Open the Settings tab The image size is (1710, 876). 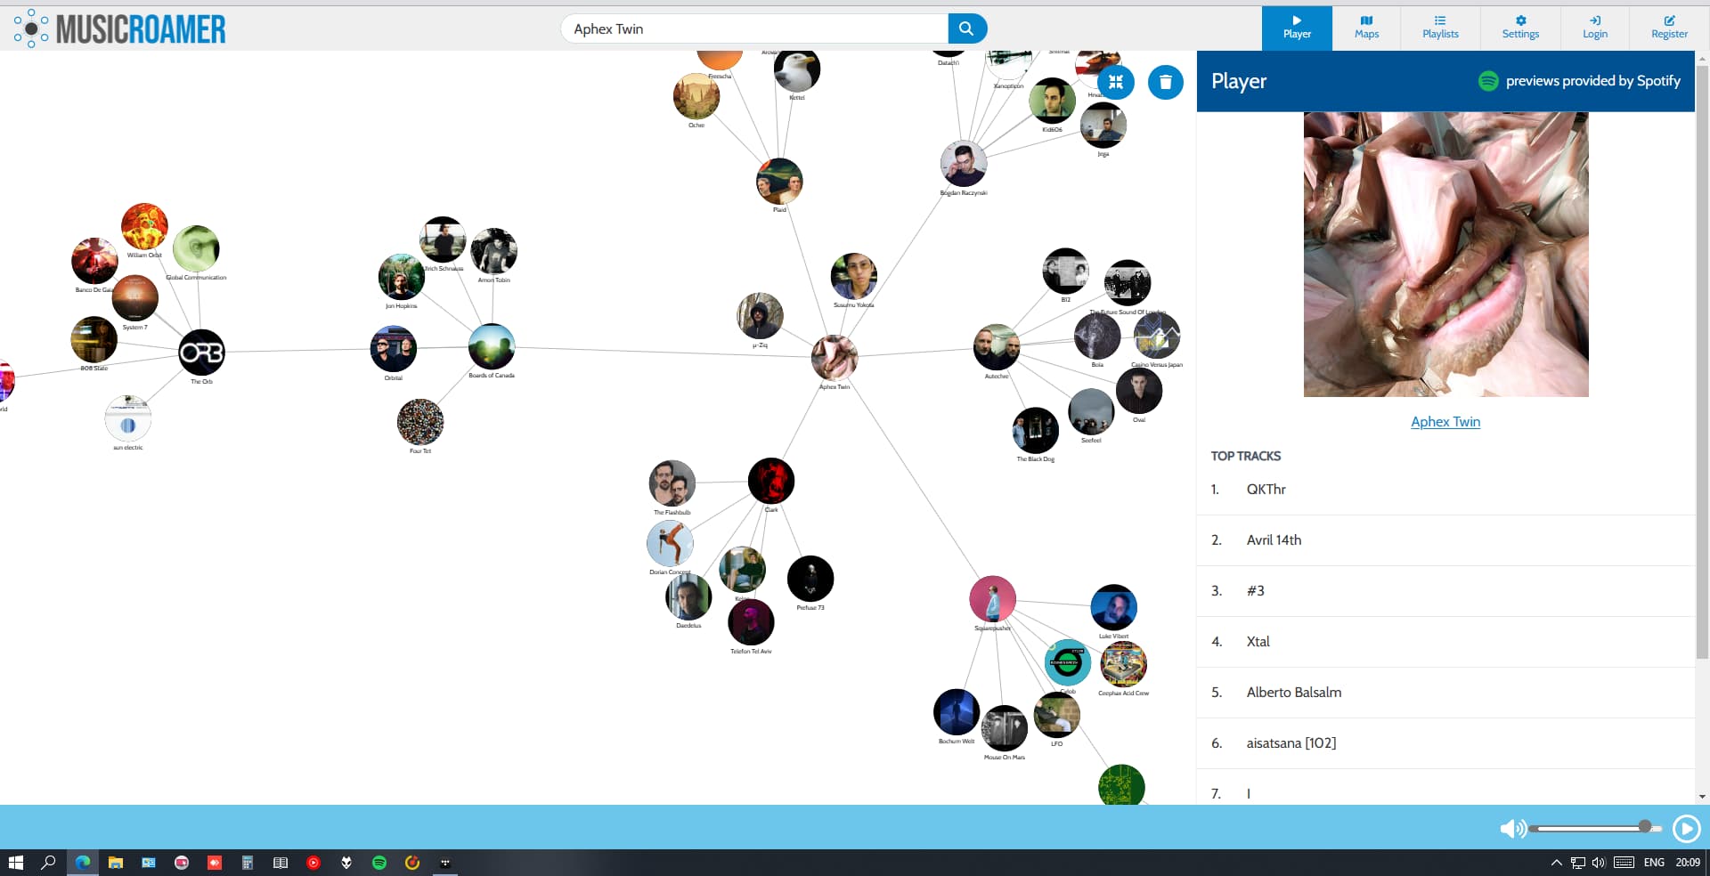tap(1520, 28)
